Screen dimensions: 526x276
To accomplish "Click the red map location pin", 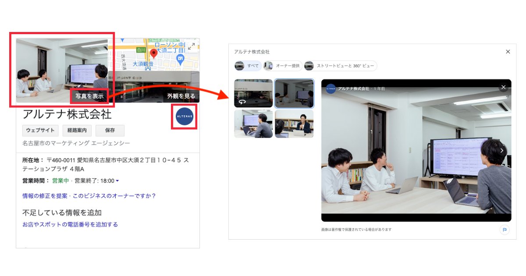I will pos(154,54).
